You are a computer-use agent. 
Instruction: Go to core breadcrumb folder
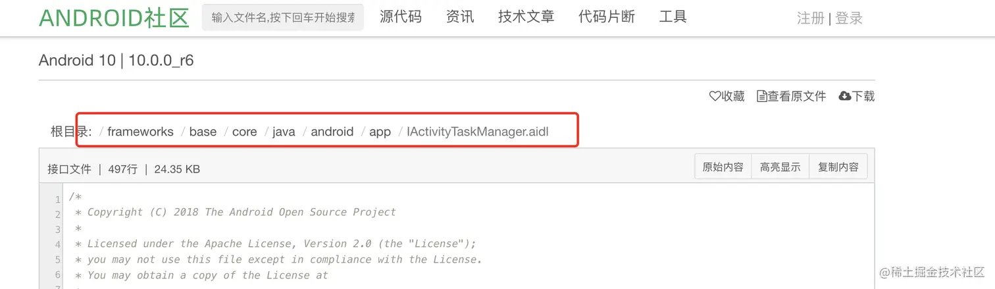click(244, 132)
